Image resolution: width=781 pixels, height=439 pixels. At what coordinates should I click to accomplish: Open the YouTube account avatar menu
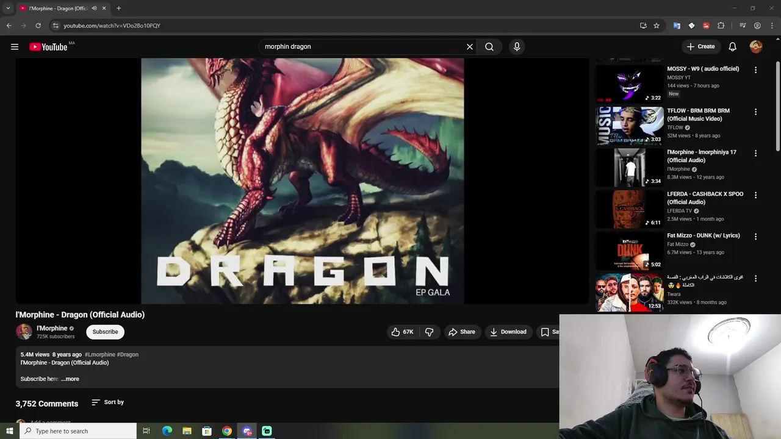(x=756, y=46)
